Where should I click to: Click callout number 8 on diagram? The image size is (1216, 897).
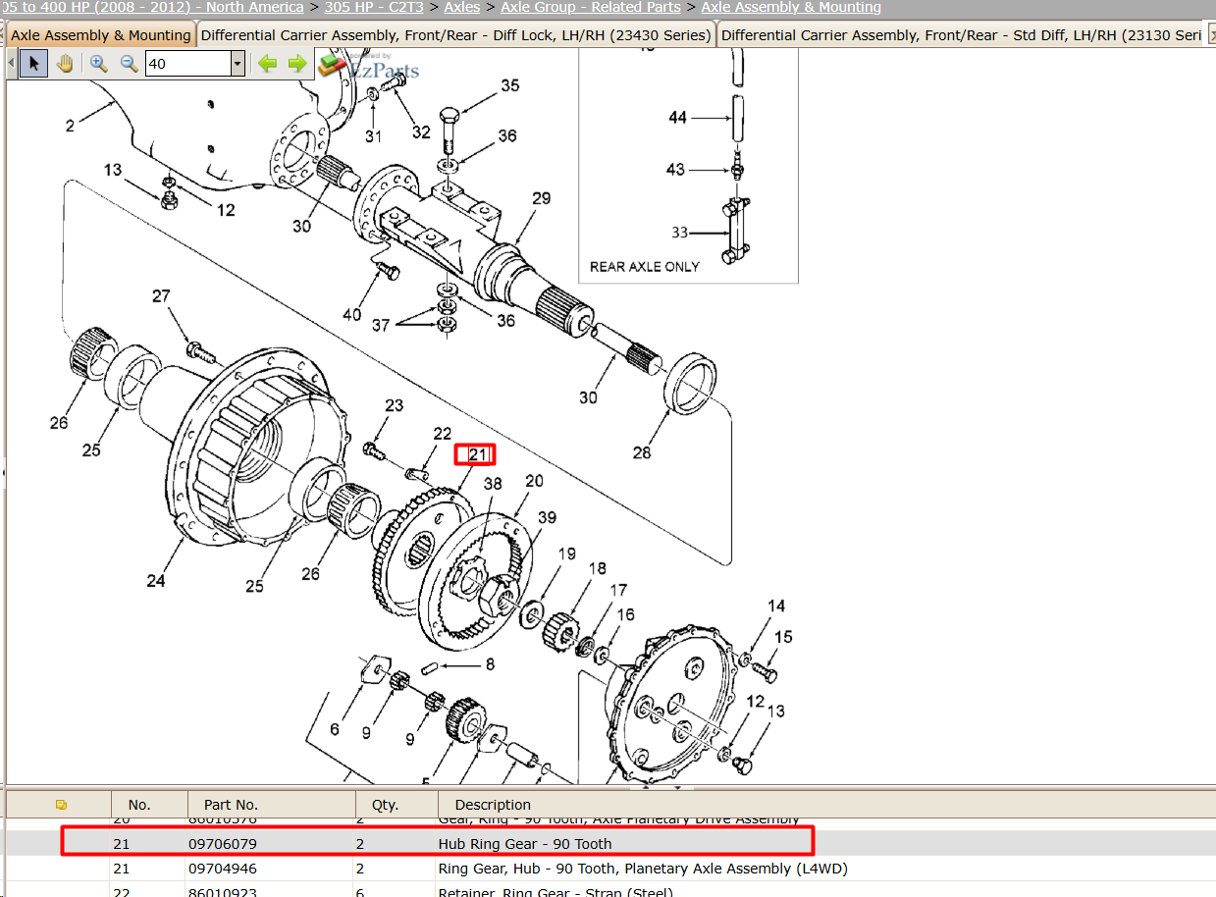point(490,664)
